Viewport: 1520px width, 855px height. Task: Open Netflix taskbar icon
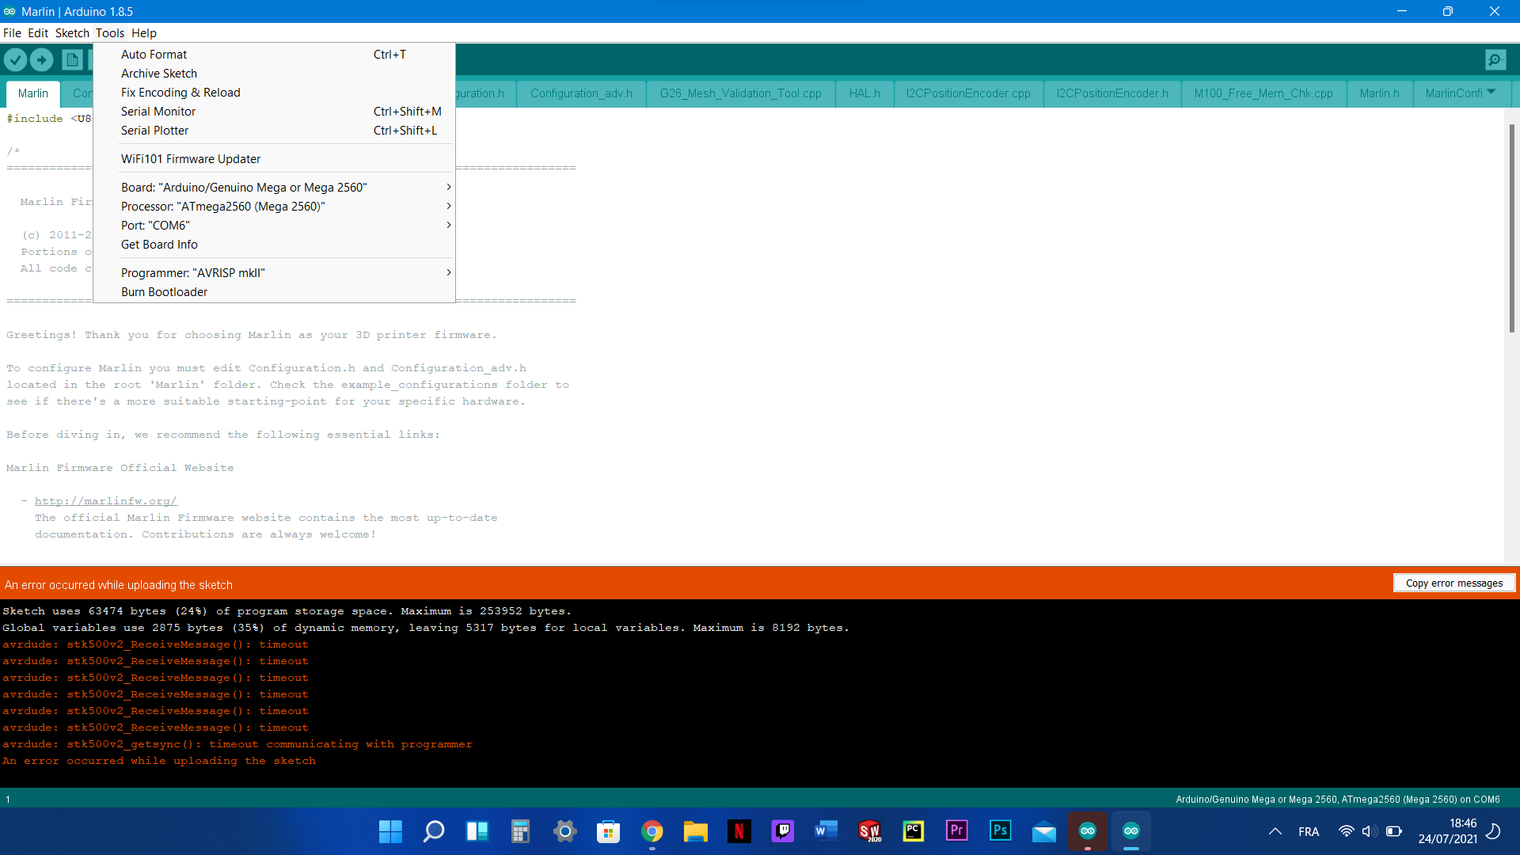coord(739,830)
